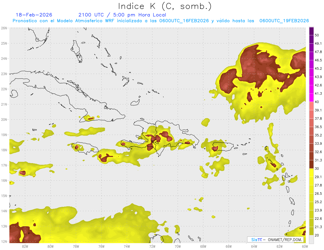Image resolution: width=324 pixels, height=250 pixels.
Task: Click the color bar label '49.1'
Action: (x=318, y=43)
